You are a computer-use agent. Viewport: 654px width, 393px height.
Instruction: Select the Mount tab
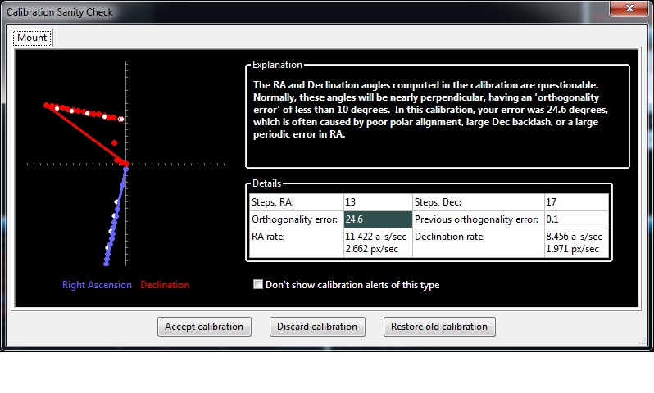coord(32,38)
